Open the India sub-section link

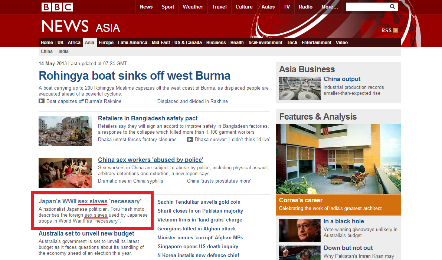[x=63, y=51]
